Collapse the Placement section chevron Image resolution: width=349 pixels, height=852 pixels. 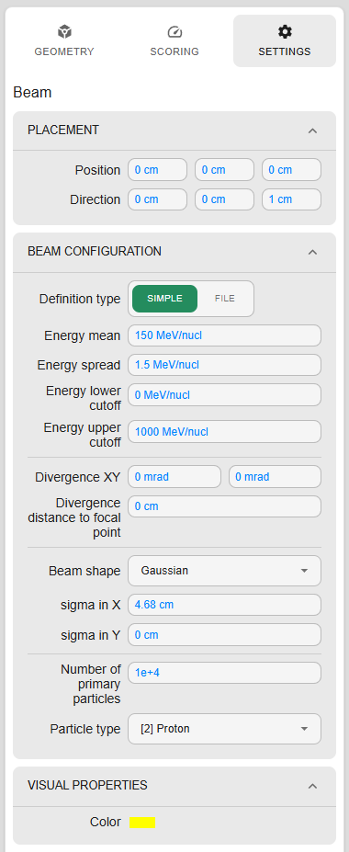(312, 131)
